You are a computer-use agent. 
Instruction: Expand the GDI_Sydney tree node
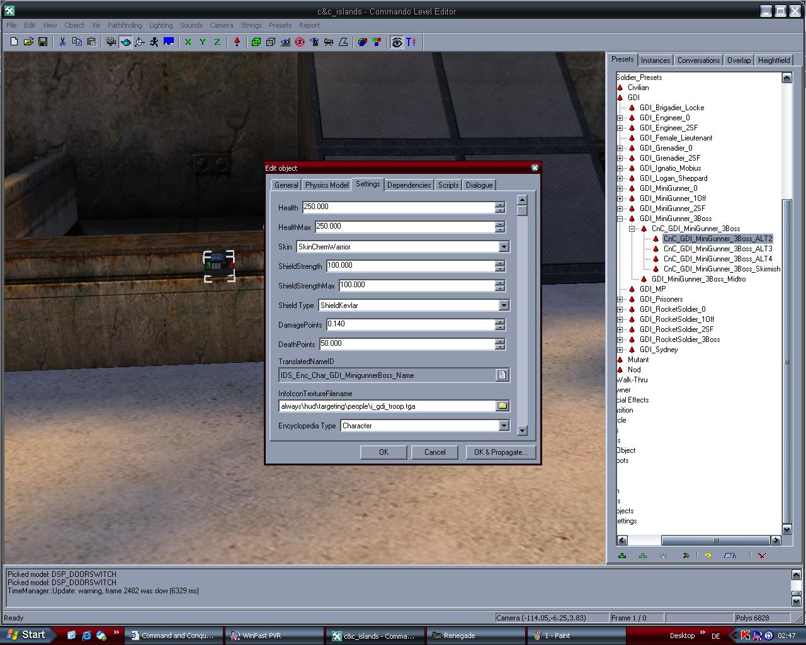[x=620, y=350]
